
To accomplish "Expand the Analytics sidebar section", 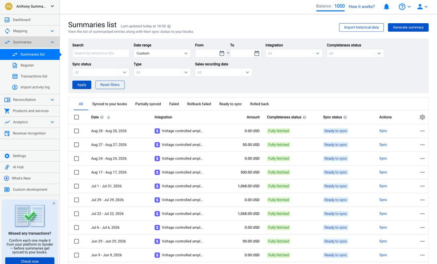I will (52, 122).
